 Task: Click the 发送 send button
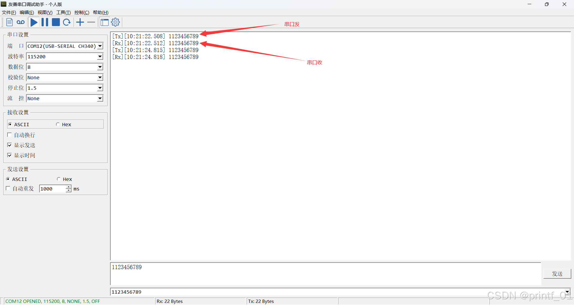pos(557,274)
